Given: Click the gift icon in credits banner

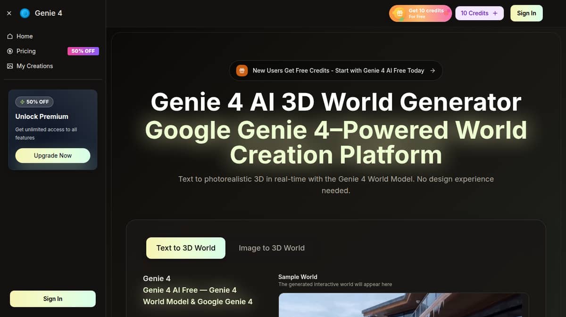Looking at the screenshot, I should (x=400, y=13).
